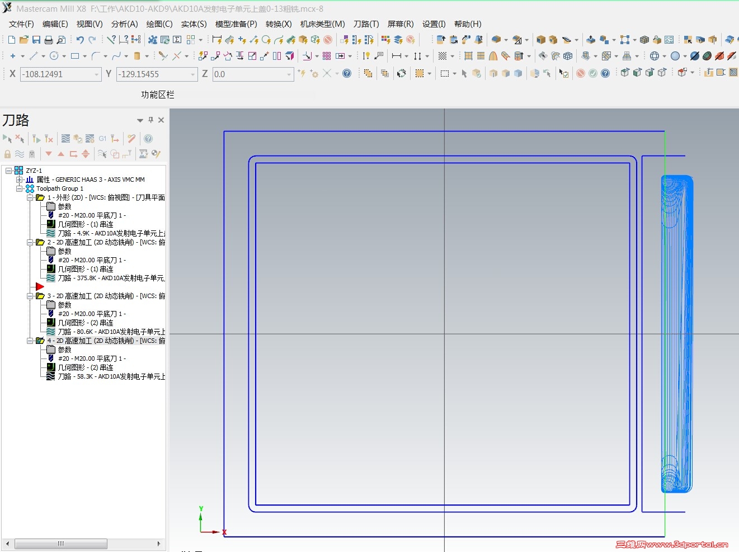Open the 文件(F) menu
Image resolution: width=739 pixels, height=552 pixels.
[21, 24]
